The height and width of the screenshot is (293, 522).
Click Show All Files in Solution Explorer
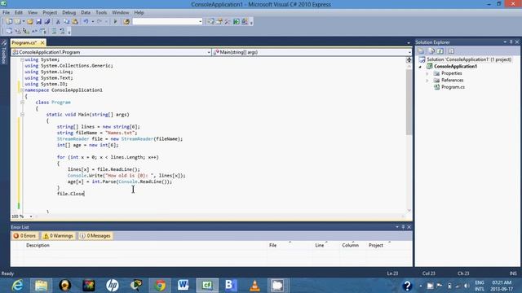[x=431, y=50]
